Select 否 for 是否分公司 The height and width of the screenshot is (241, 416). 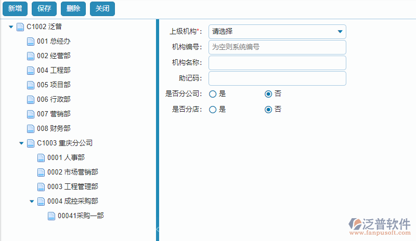(x=268, y=94)
